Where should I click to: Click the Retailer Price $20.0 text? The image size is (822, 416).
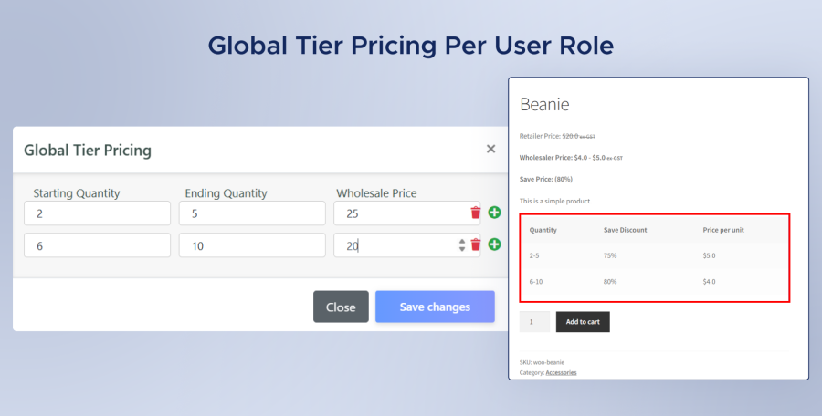[x=557, y=136]
